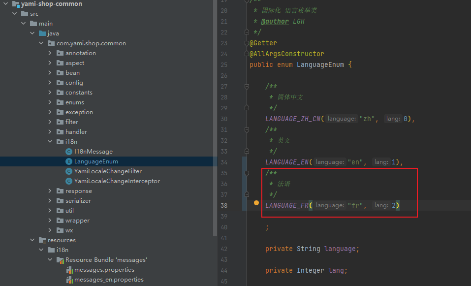Open messages.properties file
This screenshot has height=286, width=471.
104,270
